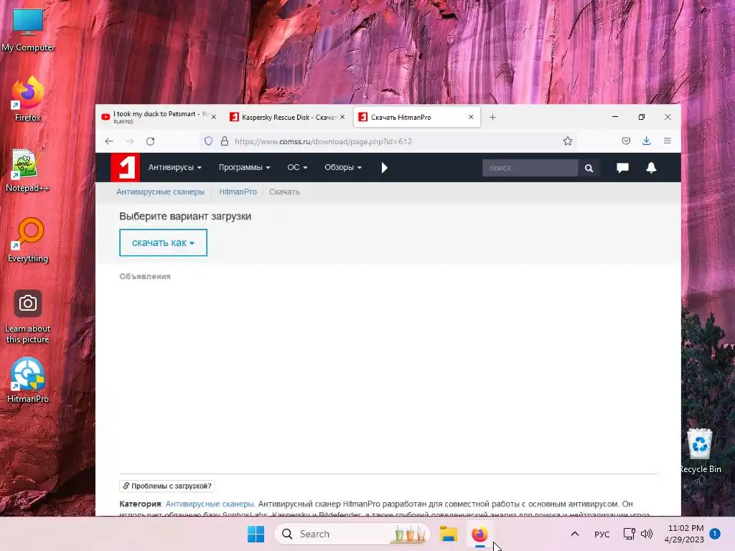Click the Выберите вариант загрузки heading
The width and height of the screenshot is (735, 551).
(x=185, y=216)
